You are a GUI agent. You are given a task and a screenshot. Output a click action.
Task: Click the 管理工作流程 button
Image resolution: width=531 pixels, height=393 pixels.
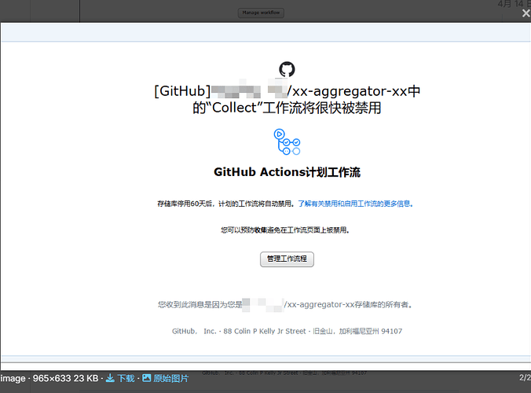click(x=287, y=259)
